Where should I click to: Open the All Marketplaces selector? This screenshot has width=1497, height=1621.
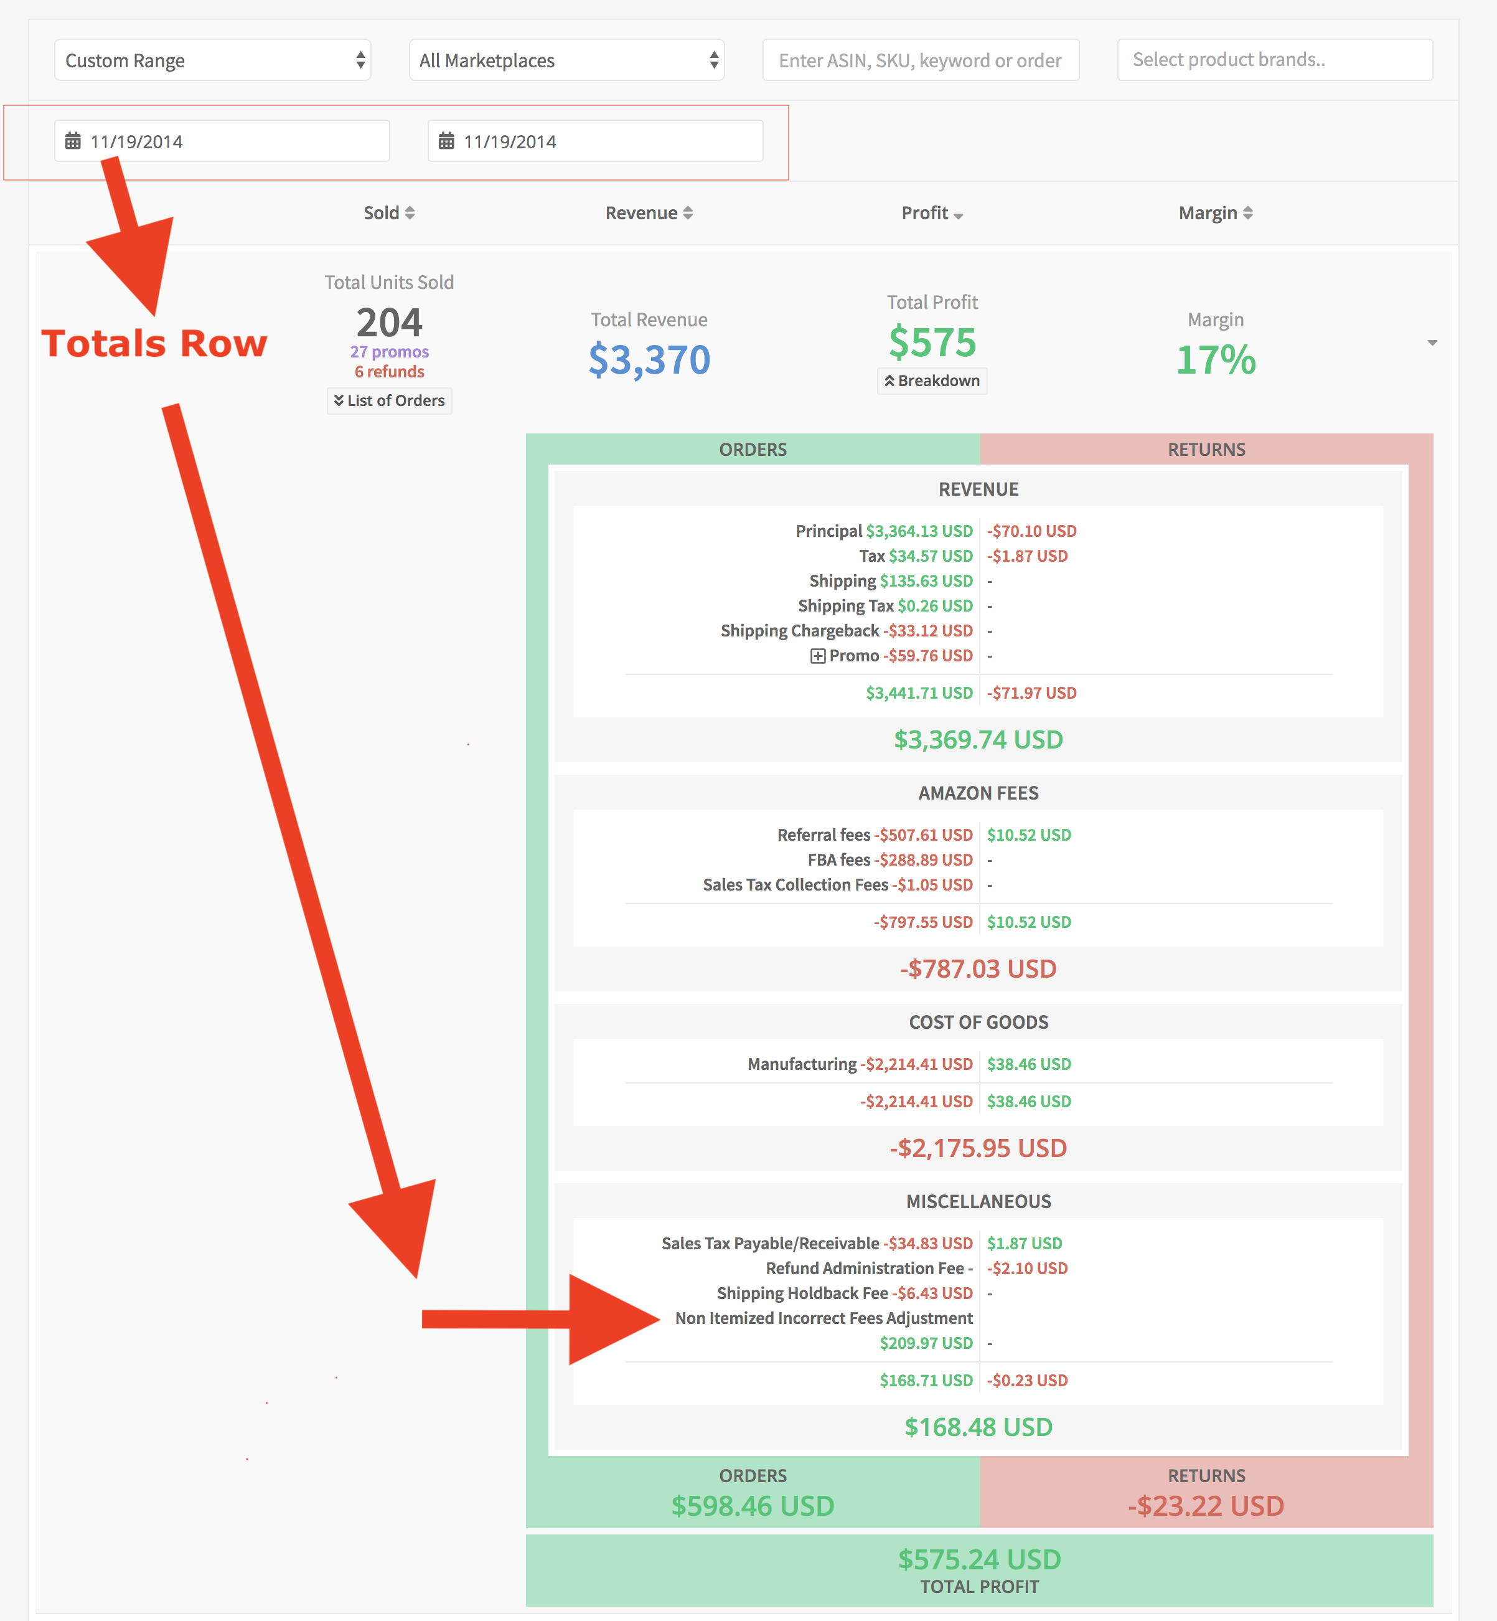point(565,60)
